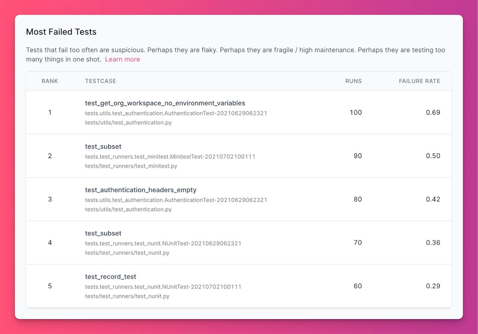478x334 pixels.
Task: Click rank number 5
Action: tap(50, 286)
